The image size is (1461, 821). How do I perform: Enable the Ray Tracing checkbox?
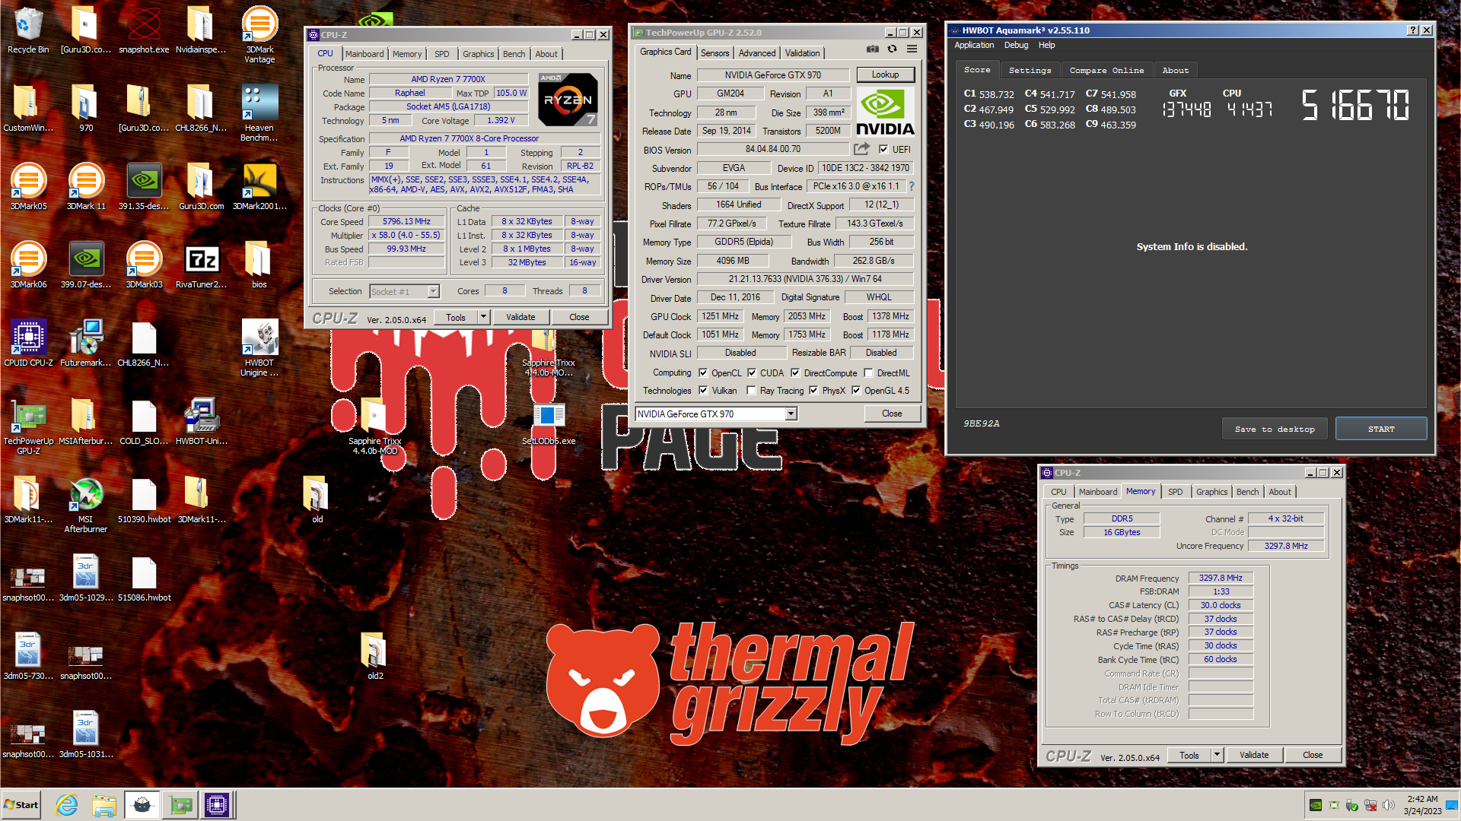pyautogui.click(x=752, y=390)
